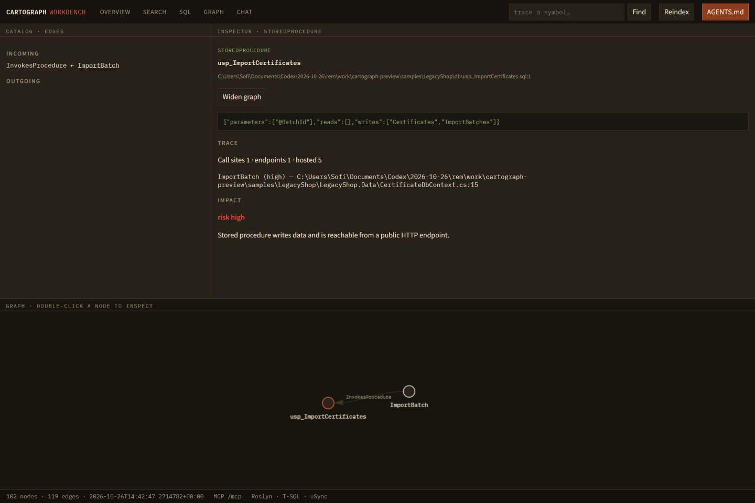Click the Find button
Screen dimensions: 755x503
(x=639, y=12)
